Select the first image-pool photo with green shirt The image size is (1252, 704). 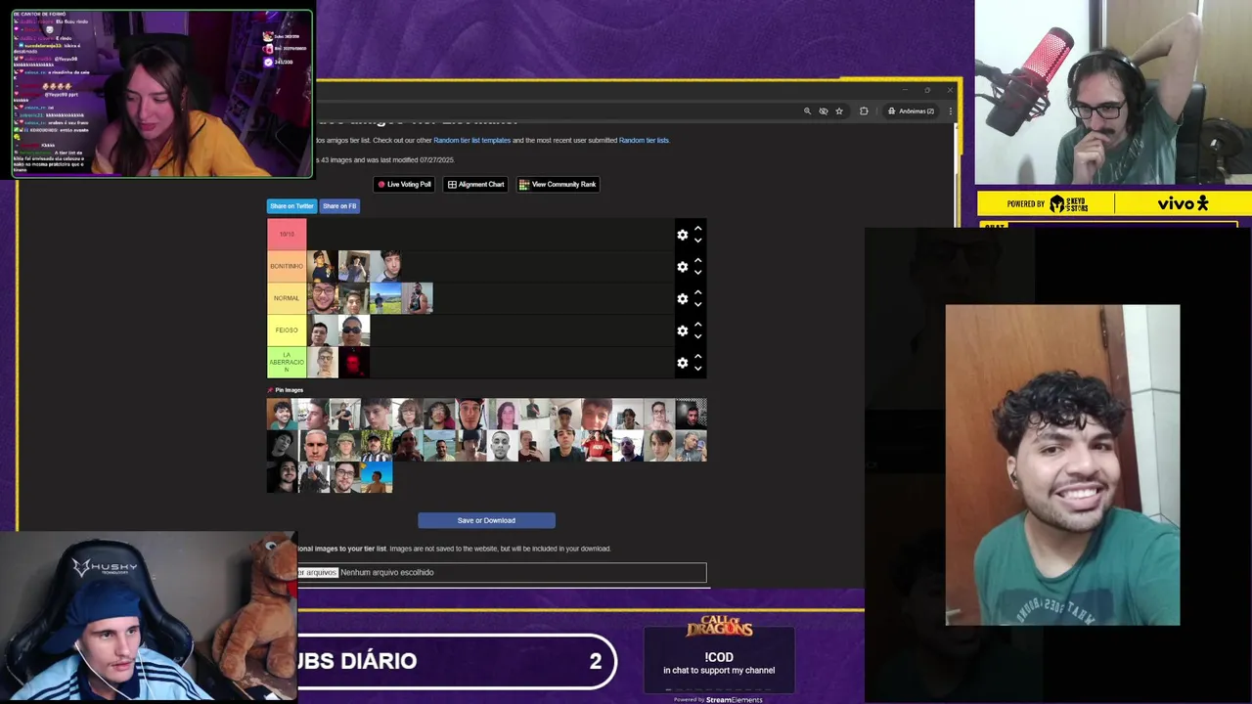283,415
